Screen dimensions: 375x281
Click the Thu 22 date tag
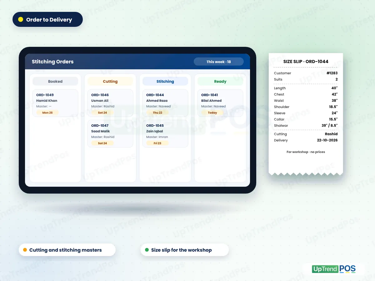click(x=157, y=113)
